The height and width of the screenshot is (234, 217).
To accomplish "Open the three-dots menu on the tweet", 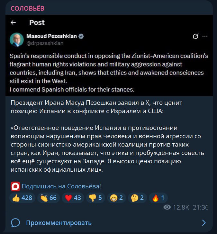I will click(205, 36).
